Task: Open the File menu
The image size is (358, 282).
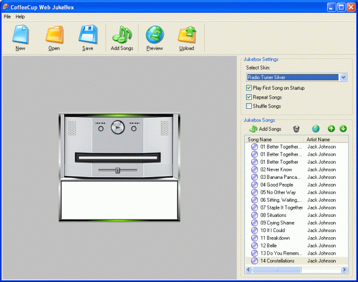Action: tap(7, 17)
